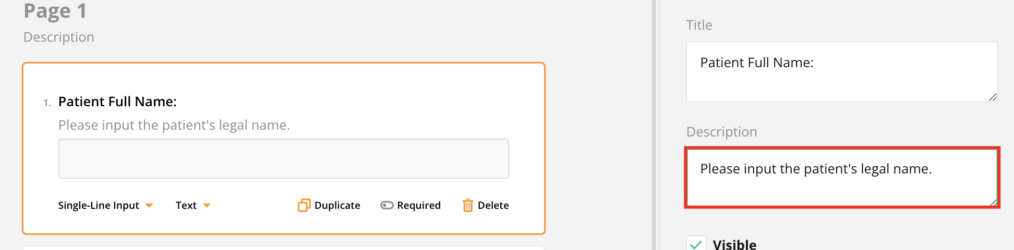Toggle the Required switch icon
This screenshot has height=250, width=1014.
click(387, 205)
